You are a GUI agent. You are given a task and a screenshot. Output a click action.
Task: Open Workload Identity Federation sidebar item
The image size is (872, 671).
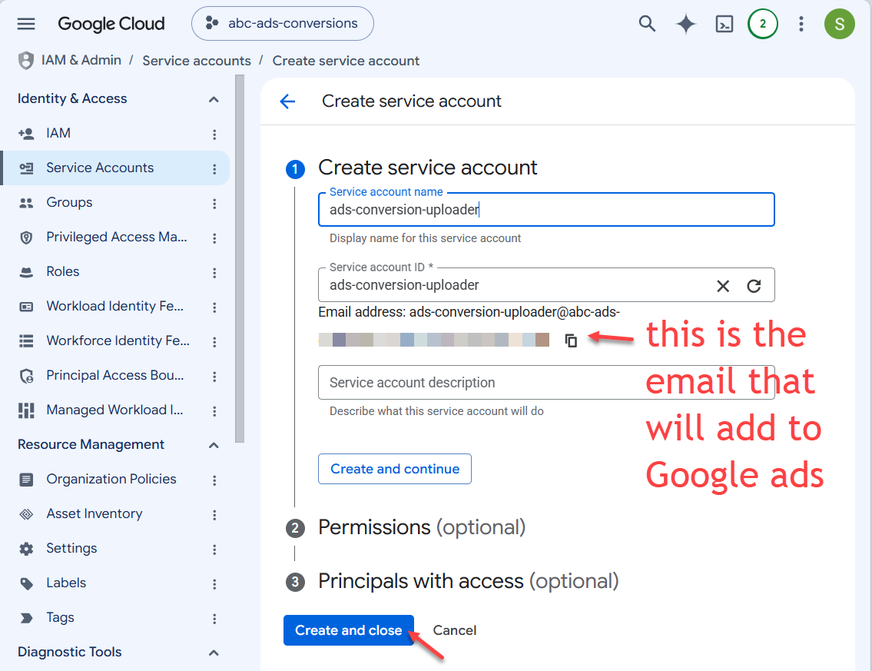pyautogui.click(x=114, y=306)
